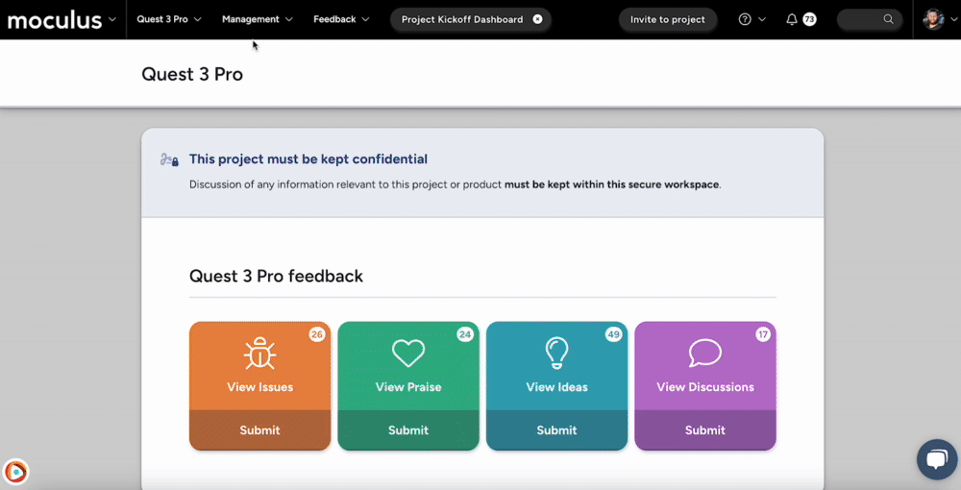Submit a new issue
Viewport: 961px width, 490px height.
(x=259, y=430)
